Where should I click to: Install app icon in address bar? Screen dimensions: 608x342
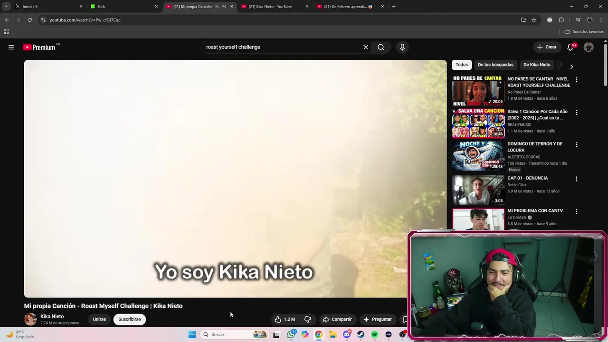[x=523, y=20]
